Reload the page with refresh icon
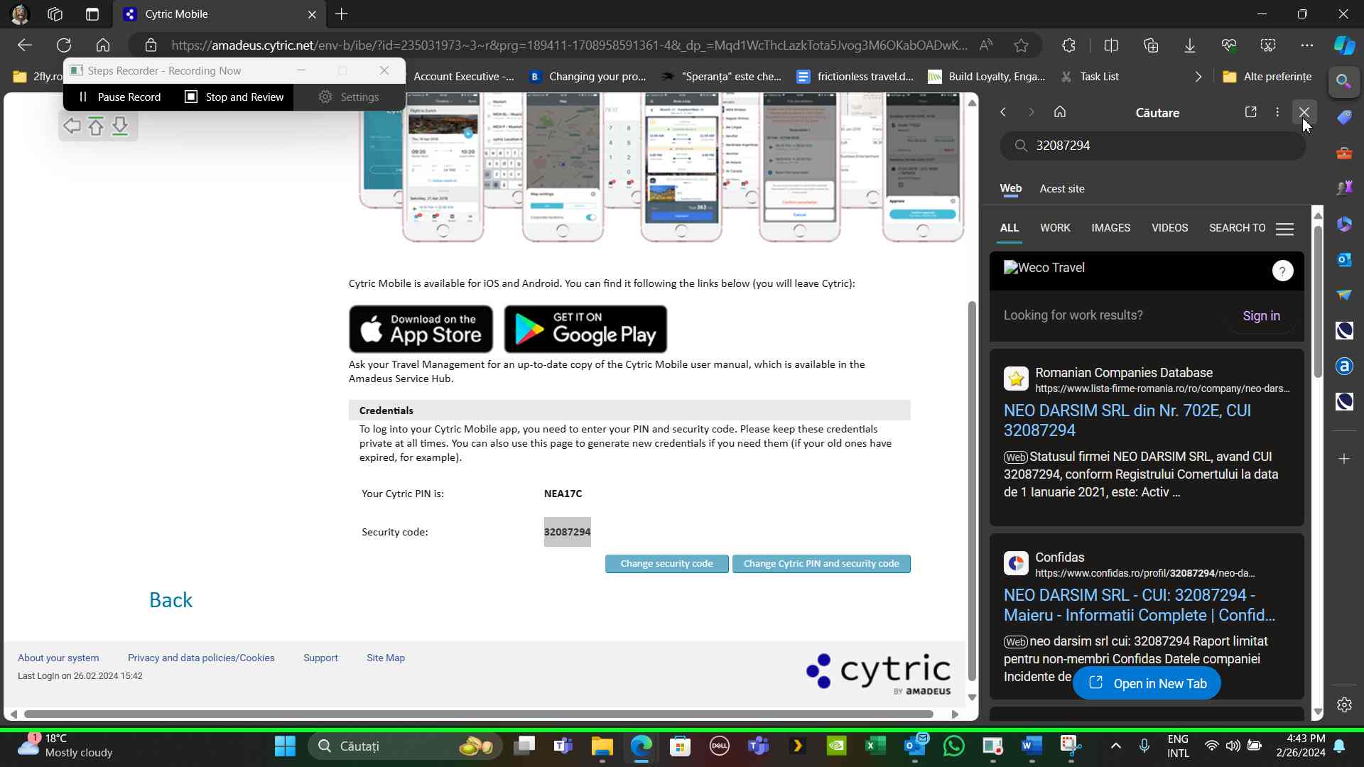The height and width of the screenshot is (767, 1364). (x=64, y=45)
